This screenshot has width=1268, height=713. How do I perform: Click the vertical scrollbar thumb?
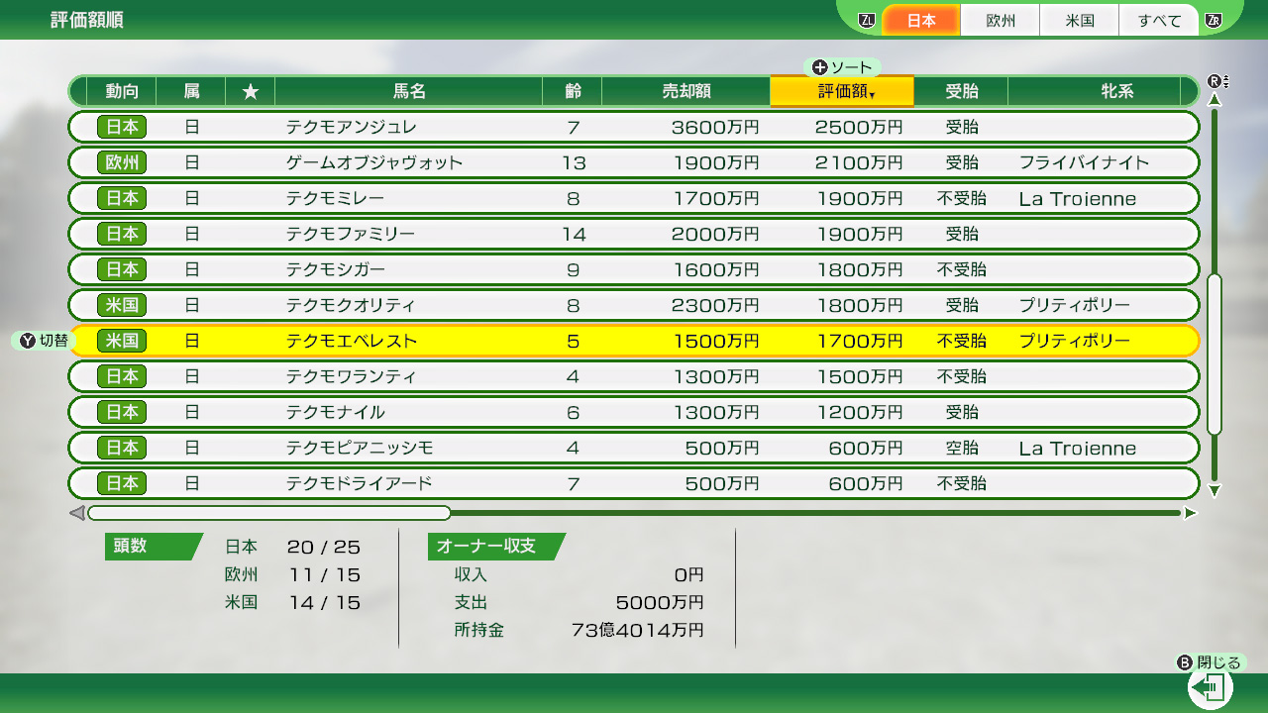[1215, 354]
